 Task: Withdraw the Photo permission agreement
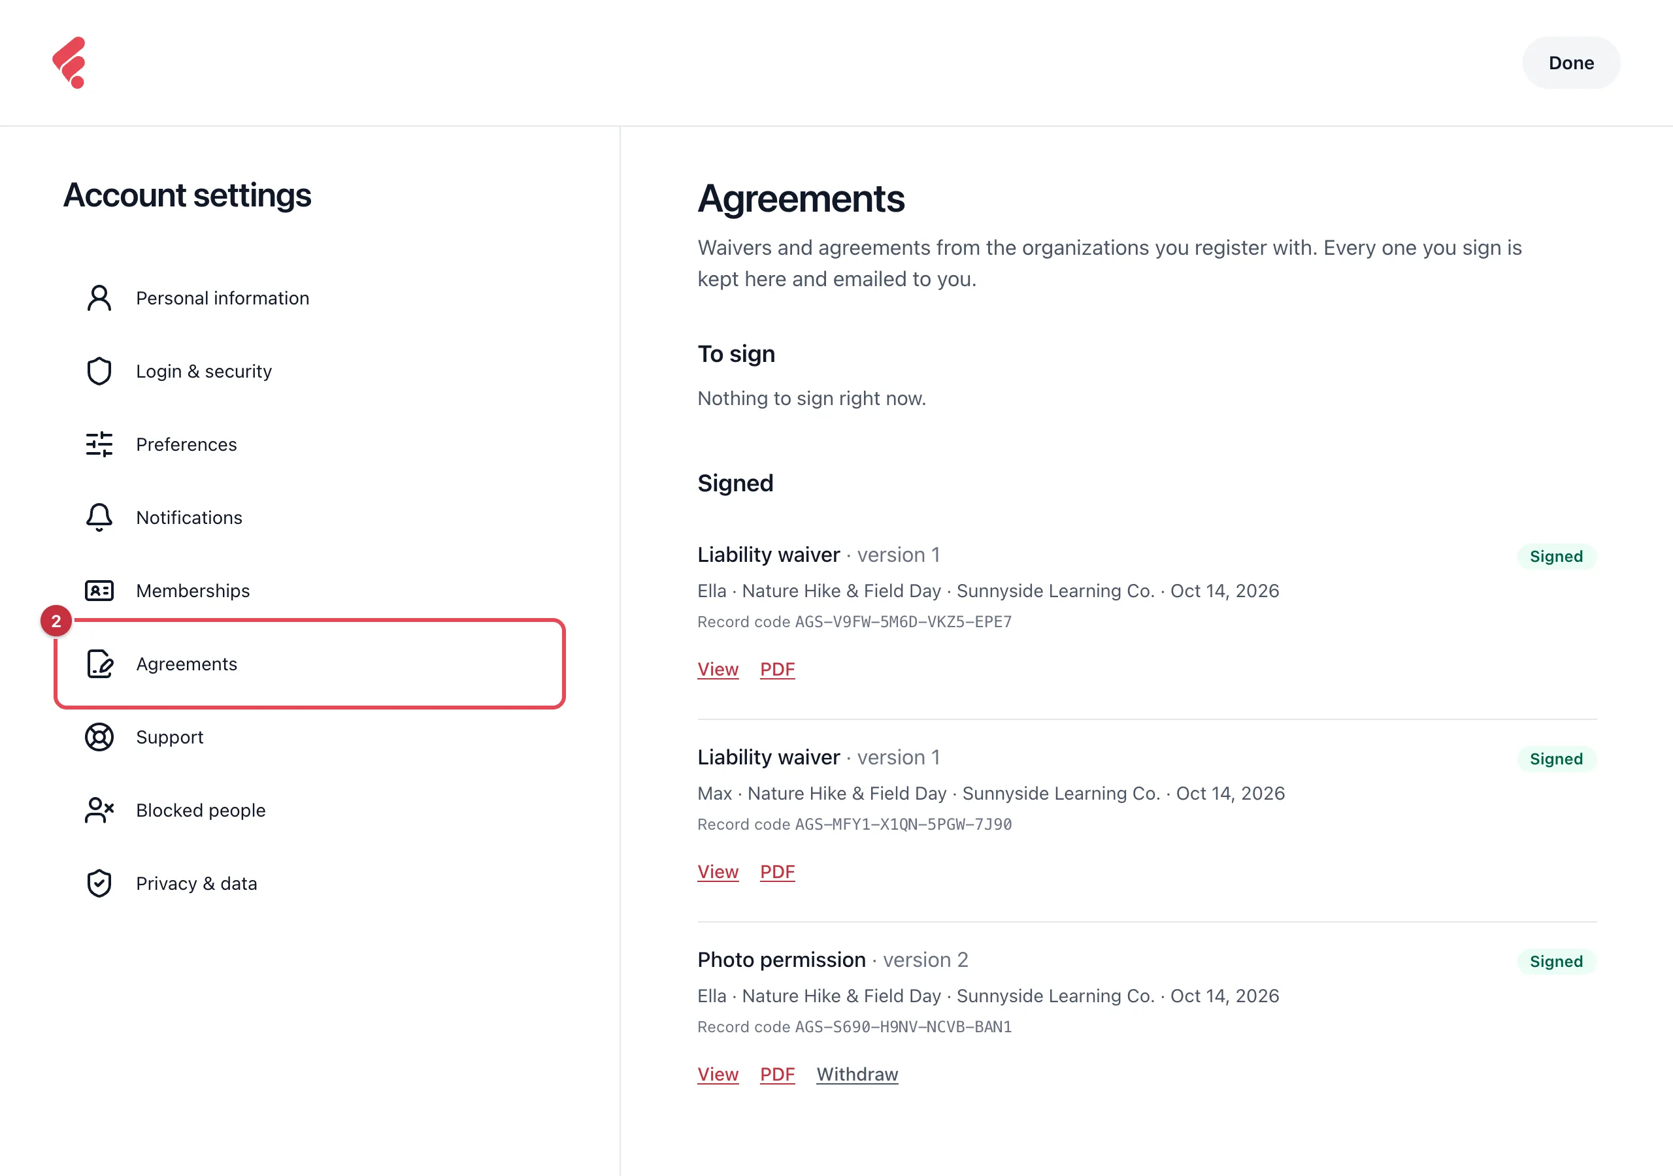(857, 1074)
